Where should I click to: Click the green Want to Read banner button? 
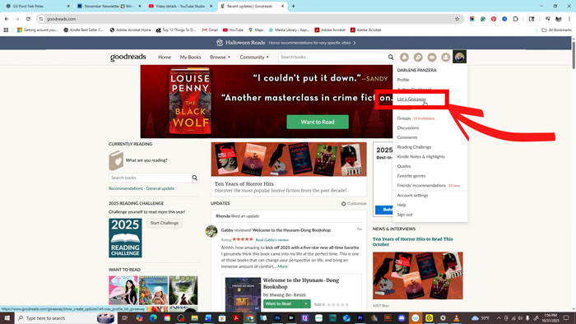pos(318,122)
